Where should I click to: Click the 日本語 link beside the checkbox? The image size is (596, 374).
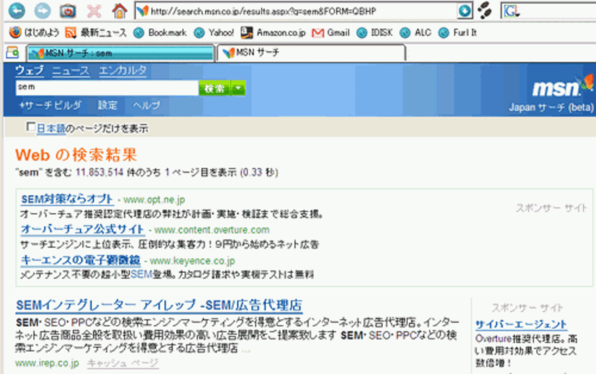pyautogui.click(x=51, y=129)
